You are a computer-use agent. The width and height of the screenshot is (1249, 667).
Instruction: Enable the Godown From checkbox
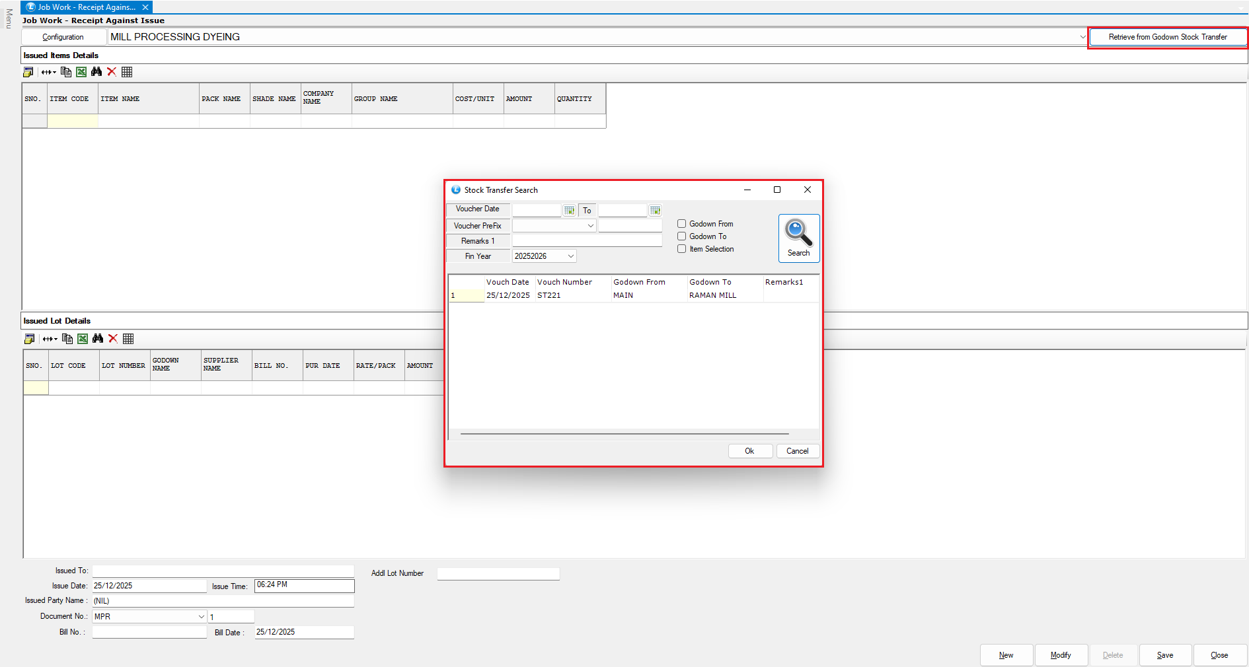tap(681, 224)
